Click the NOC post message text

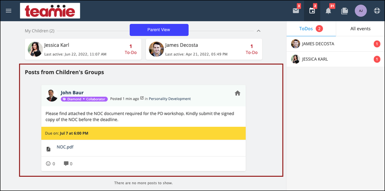pyautogui.click(x=140, y=116)
